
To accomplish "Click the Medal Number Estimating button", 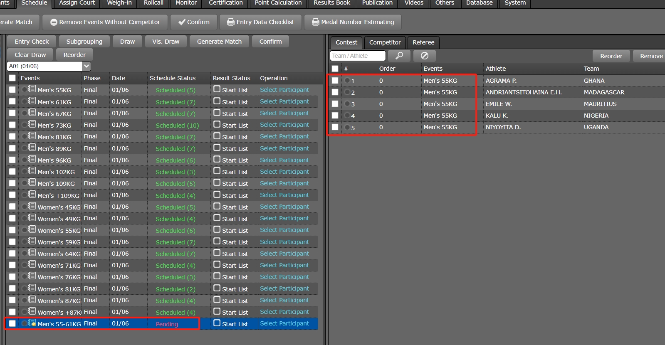I will (x=353, y=22).
